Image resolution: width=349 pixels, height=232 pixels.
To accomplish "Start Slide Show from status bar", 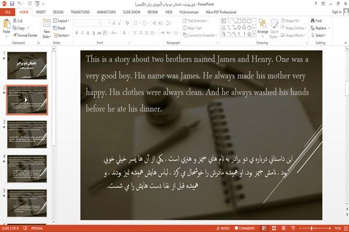I will pyautogui.click(x=293, y=229).
